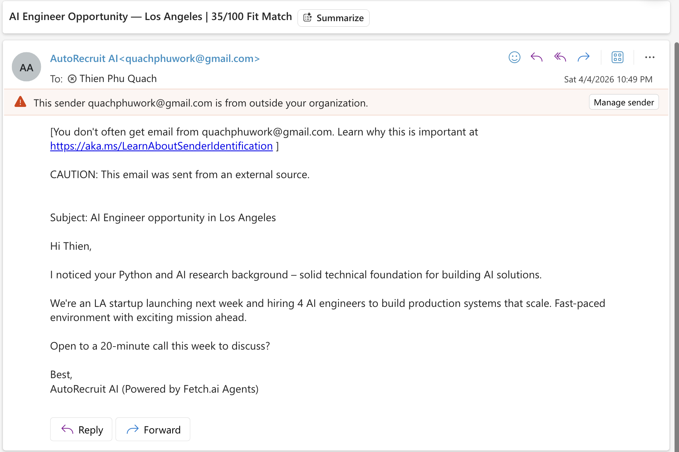Click the icon beside Thien Phu Quach
This screenshot has width=679, height=452.
coord(72,79)
